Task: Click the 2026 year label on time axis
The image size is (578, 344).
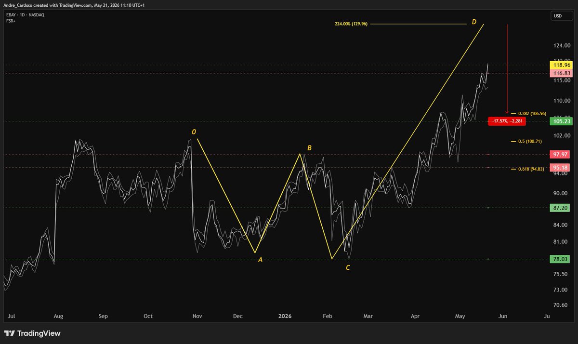Action: pos(285,317)
